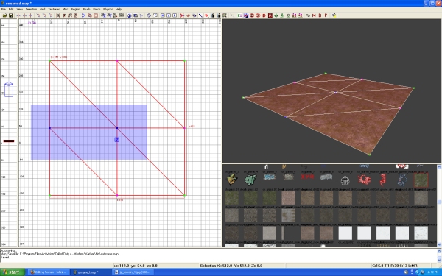
Task: Click the texture browser scroll-down arrow
Action: tap(439, 244)
